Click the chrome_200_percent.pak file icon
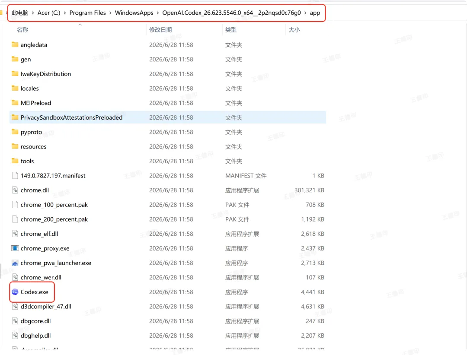Screen dimensions: 467x355 tap(15, 219)
